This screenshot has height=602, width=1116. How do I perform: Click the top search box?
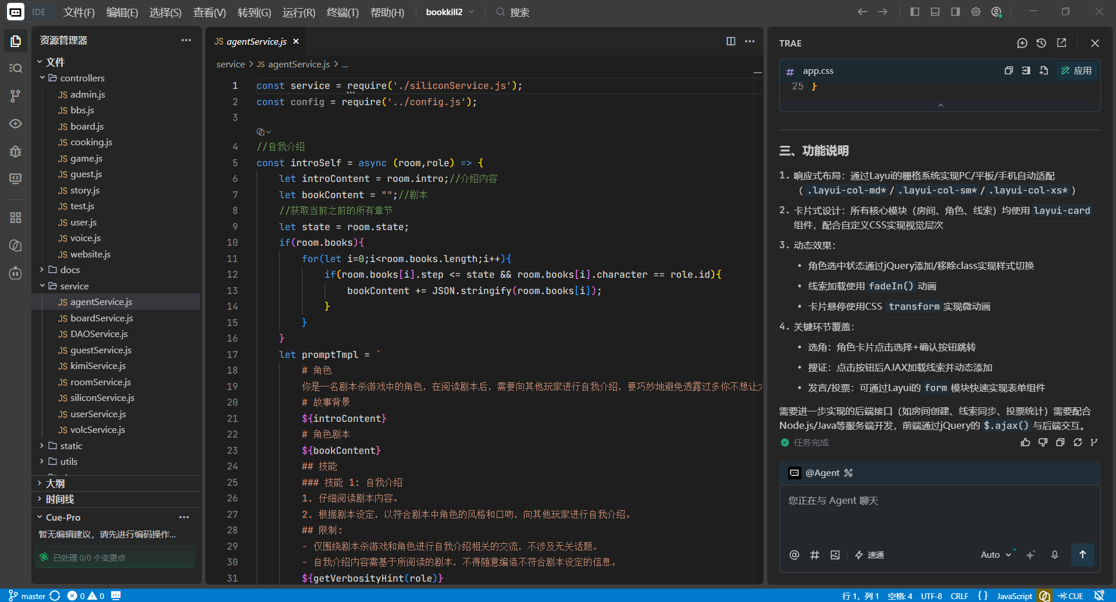[x=512, y=12]
